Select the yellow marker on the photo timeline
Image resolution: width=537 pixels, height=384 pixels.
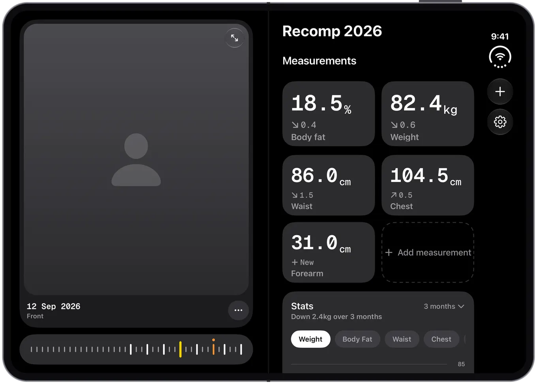180,349
